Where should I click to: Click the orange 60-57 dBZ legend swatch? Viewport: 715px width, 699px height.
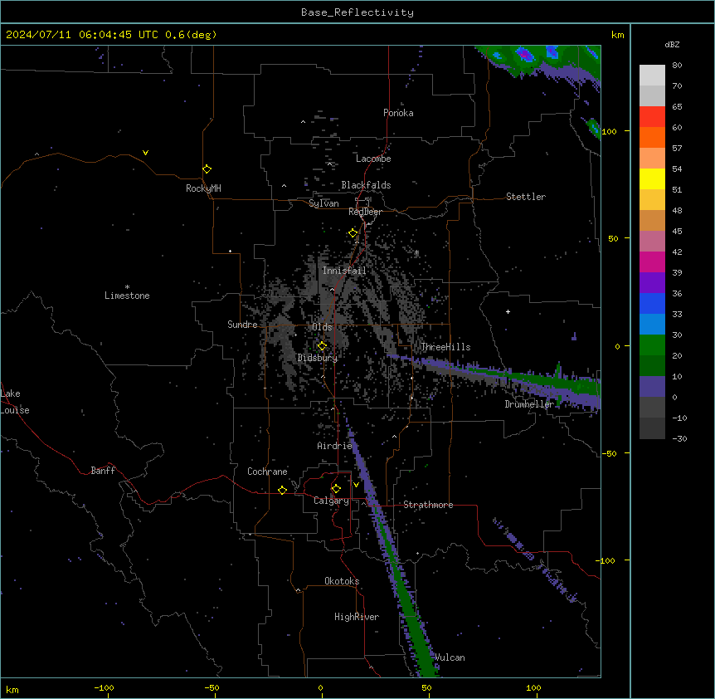pos(652,137)
